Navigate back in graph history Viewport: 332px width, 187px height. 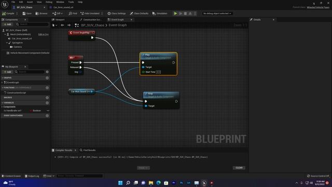[x=62, y=25]
